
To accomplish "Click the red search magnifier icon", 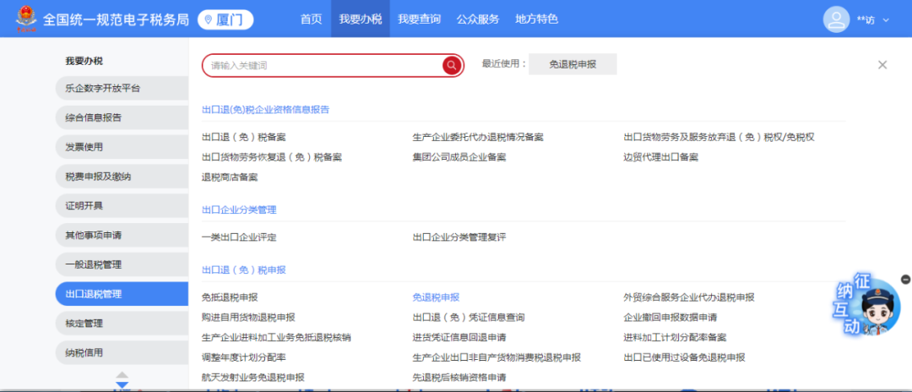I will coord(451,65).
